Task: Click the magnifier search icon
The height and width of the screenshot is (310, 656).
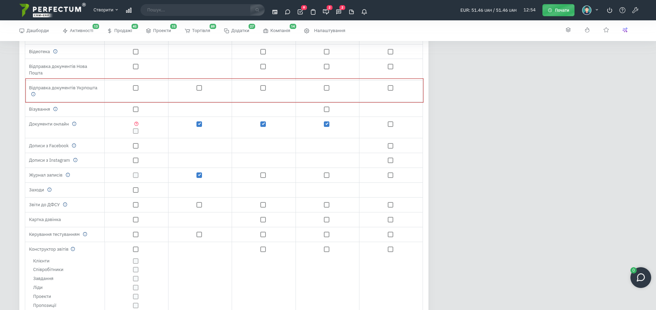Action: pyautogui.click(x=257, y=10)
